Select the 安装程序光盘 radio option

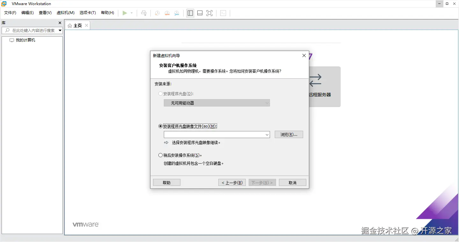coord(160,93)
